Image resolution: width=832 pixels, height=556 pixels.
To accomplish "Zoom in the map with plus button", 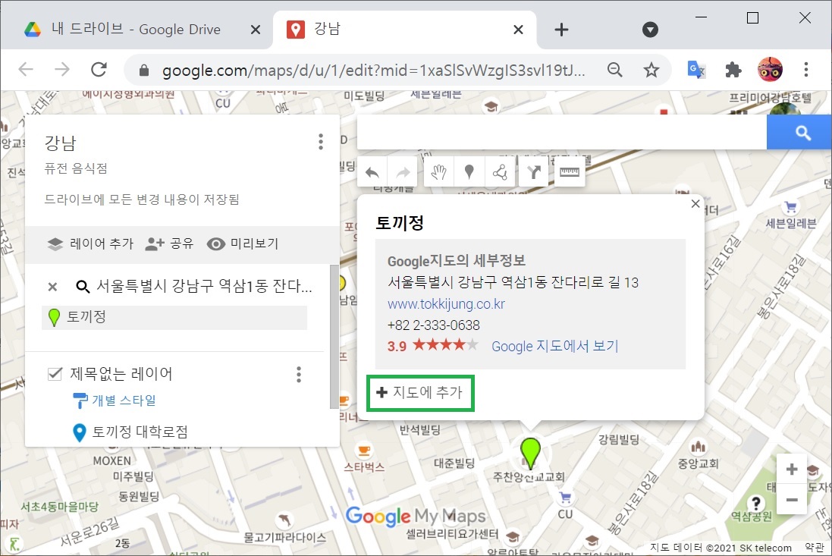I will [792, 469].
